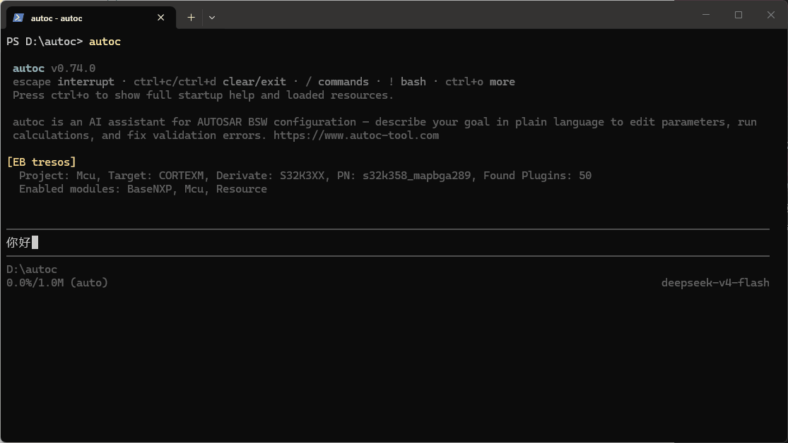Click the prompt input field with 你好
788x443 pixels.
point(387,243)
